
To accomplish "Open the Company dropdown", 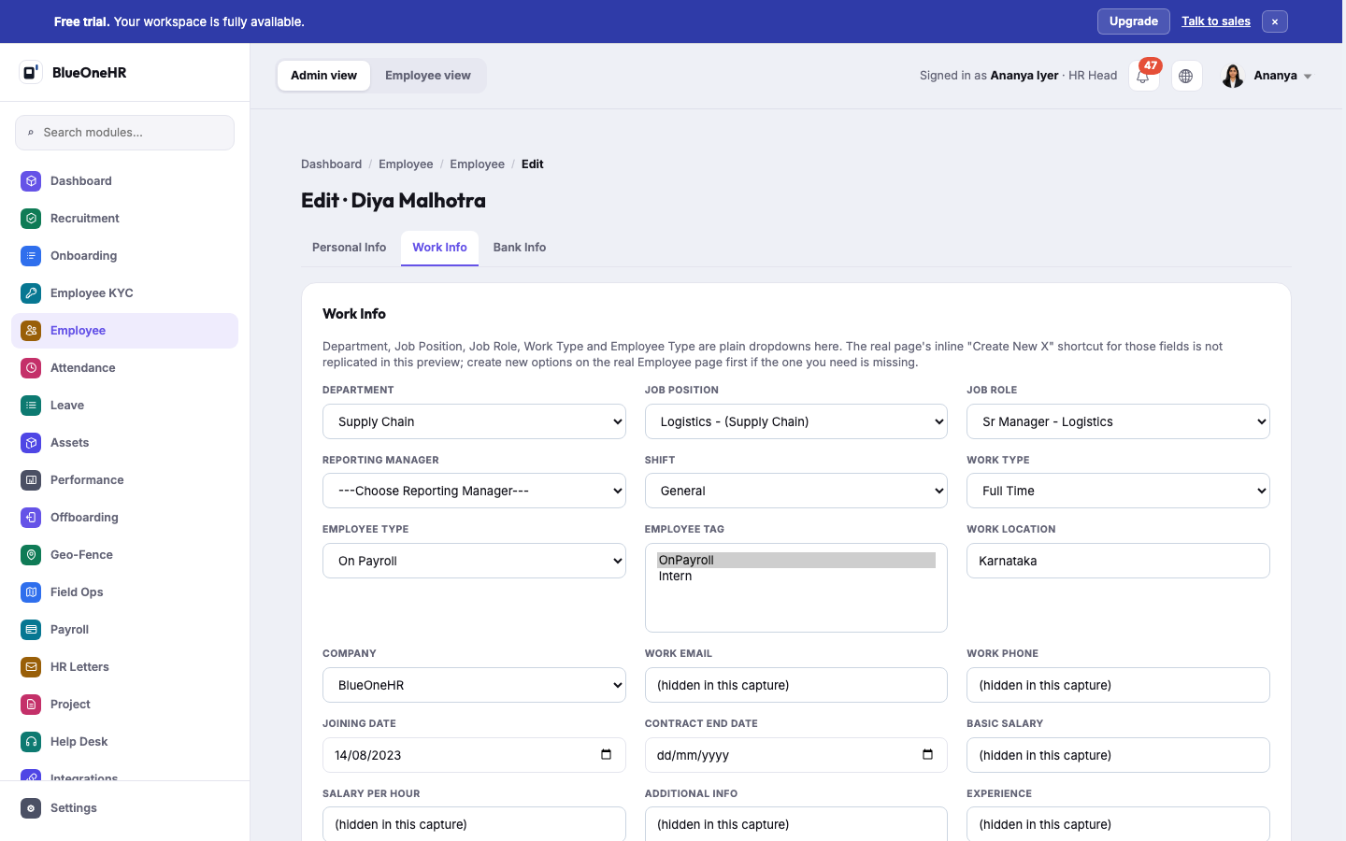I will (x=474, y=685).
